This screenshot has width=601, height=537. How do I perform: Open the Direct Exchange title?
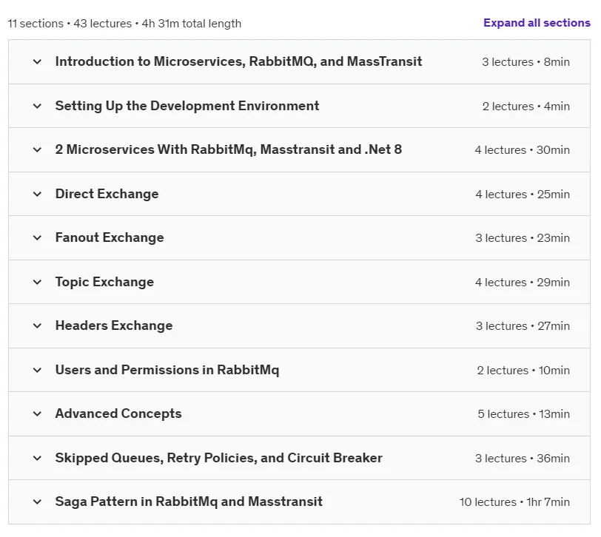click(x=107, y=194)
